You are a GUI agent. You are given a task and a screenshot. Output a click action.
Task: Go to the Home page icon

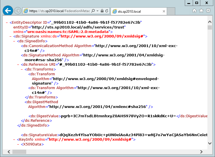pyautogui.click(x=194, y=11)
